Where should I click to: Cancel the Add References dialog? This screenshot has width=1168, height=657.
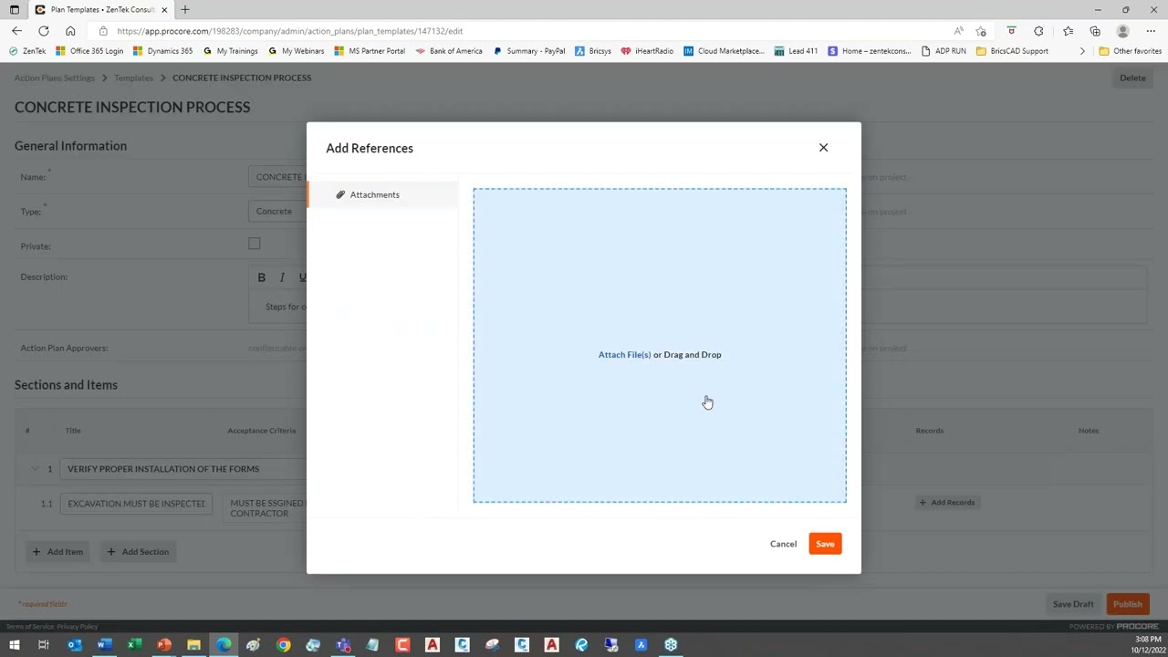click(783, 544)
